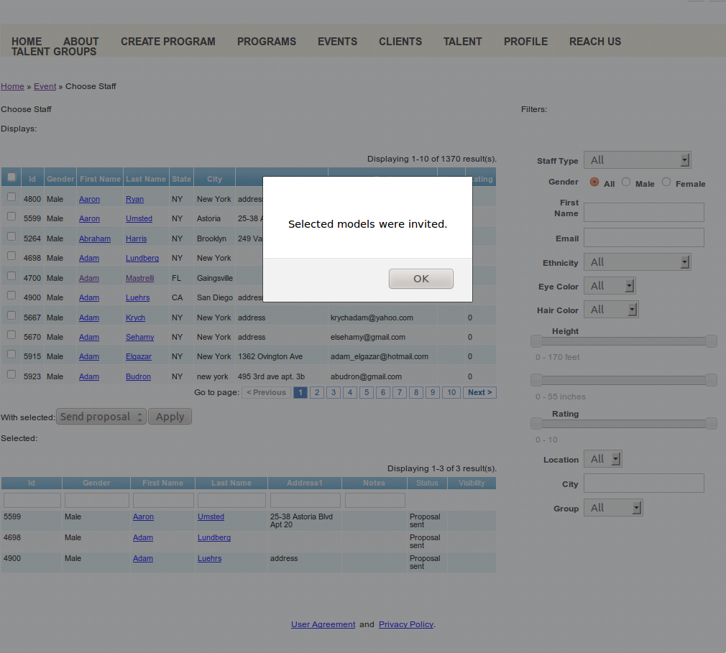Open the User Agreement link

click(323, 624)
